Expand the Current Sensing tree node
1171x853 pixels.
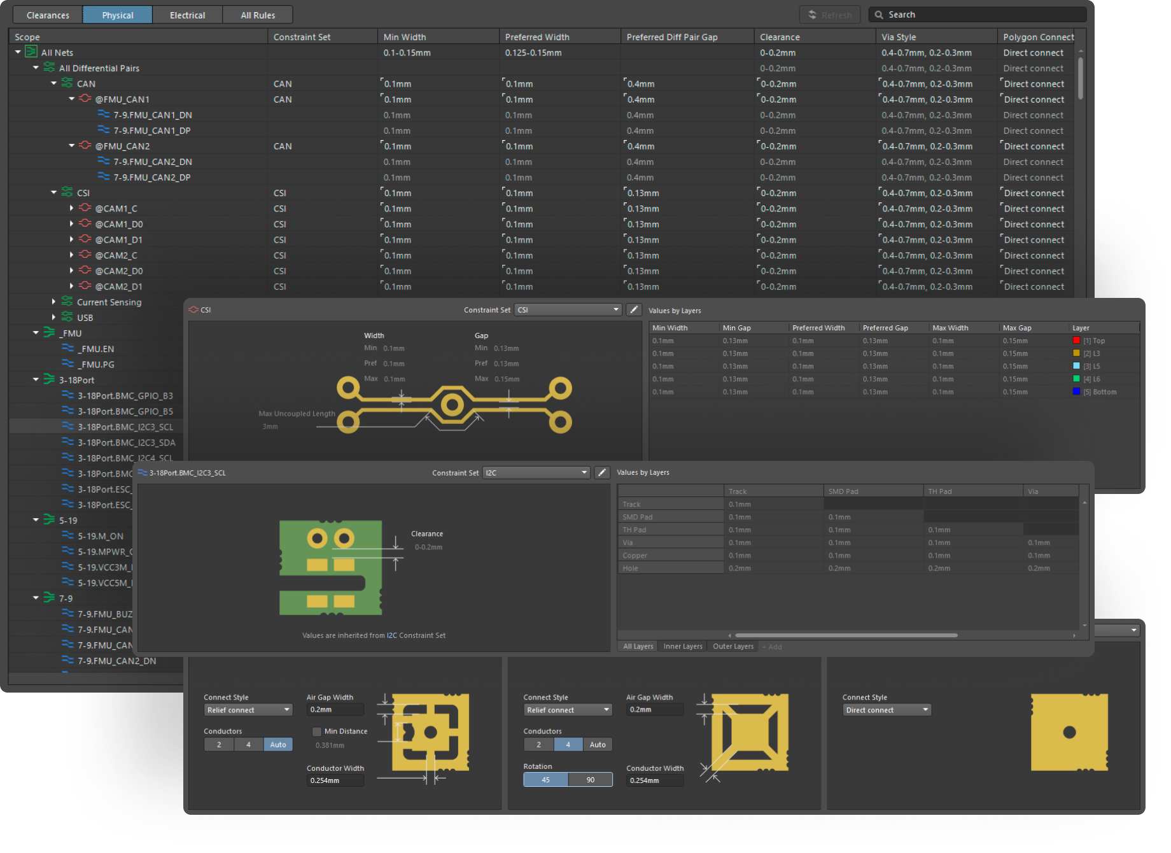coord(53,302)
